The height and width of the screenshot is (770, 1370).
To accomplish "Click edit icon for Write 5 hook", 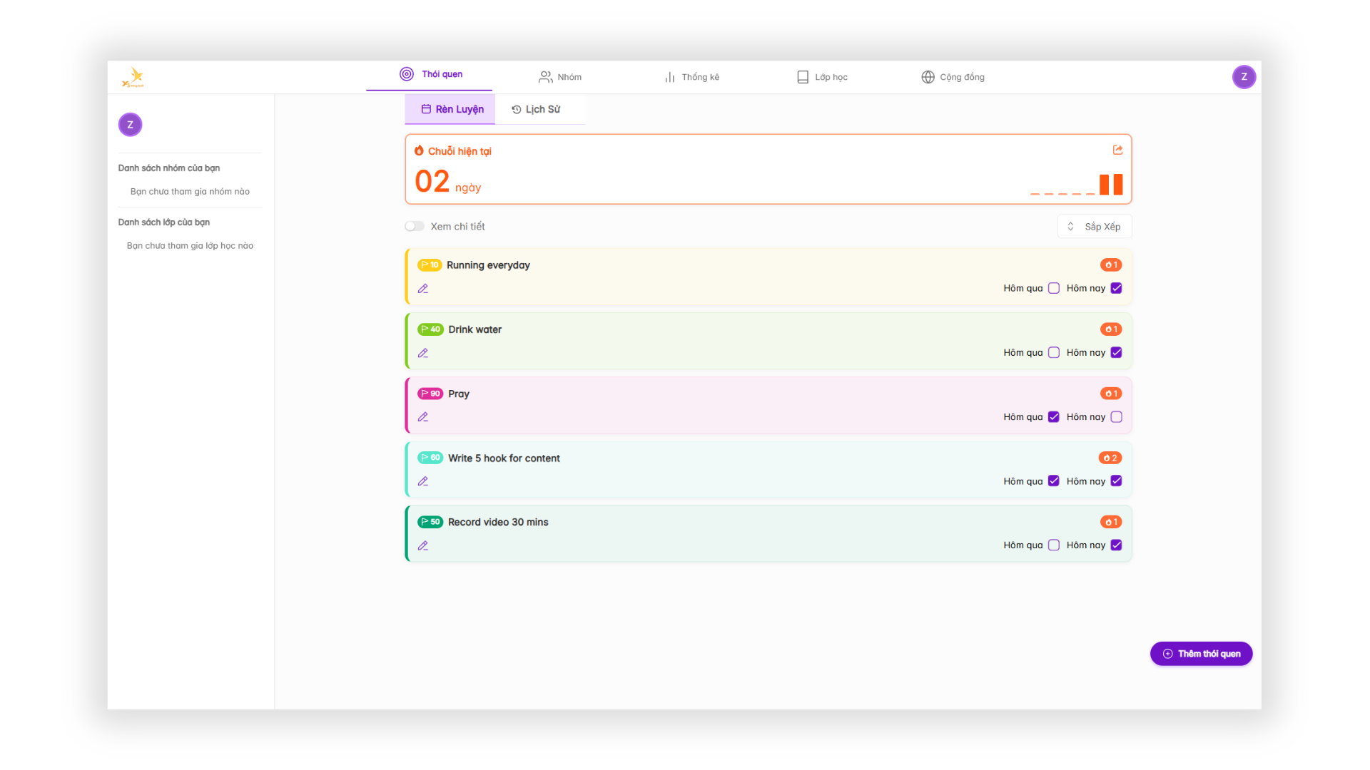I will 423,481.
